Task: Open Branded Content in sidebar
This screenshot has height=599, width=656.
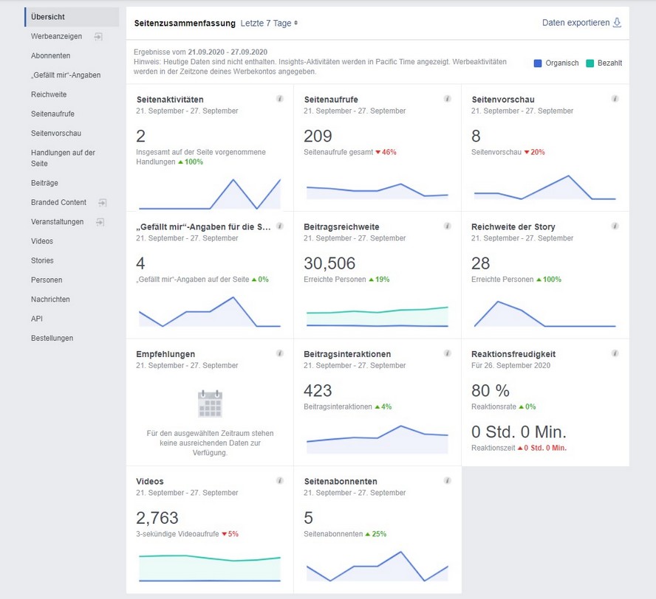Action: pyautogui.click(x=58, y=202)
